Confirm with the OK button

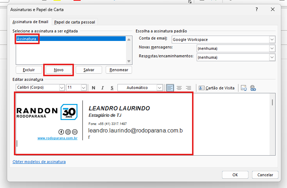click(235, 175)
